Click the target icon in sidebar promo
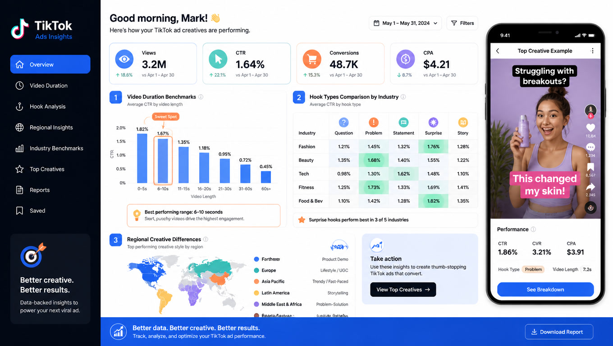 coord(33,255)
